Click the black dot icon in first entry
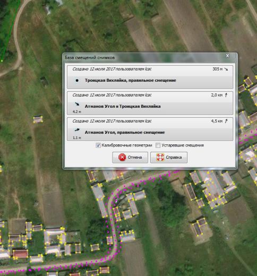This screenshot has width=257, height=276. click(77, 80)
